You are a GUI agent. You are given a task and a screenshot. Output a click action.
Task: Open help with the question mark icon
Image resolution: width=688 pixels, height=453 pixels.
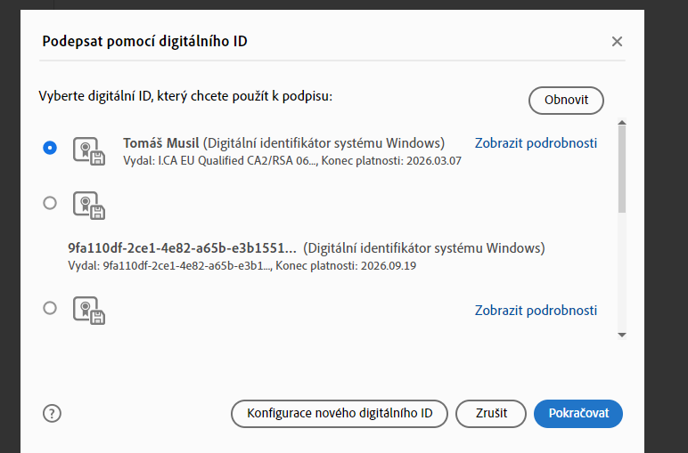pyautogui.click(x=52, y=413)
